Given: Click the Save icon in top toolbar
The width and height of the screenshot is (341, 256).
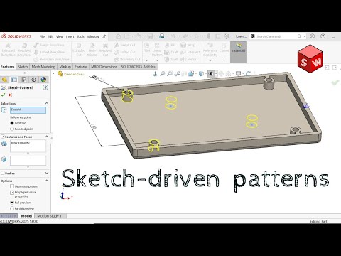Looking at the screenshot, I should 150,36.
